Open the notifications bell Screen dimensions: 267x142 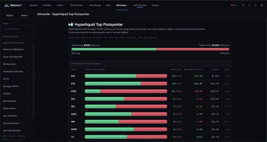point(256,5)
